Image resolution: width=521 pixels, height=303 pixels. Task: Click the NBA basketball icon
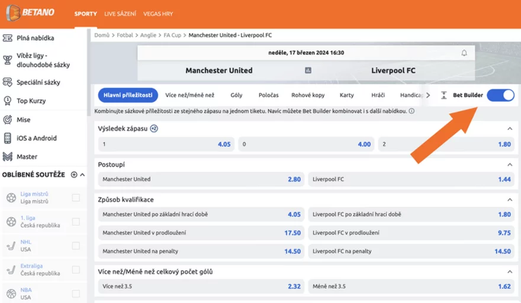click(11, 294)
